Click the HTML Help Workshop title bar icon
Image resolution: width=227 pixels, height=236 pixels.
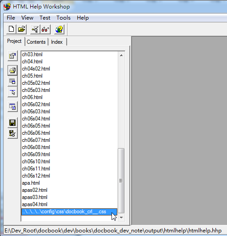pyautogui.click(x=7, y=7)
